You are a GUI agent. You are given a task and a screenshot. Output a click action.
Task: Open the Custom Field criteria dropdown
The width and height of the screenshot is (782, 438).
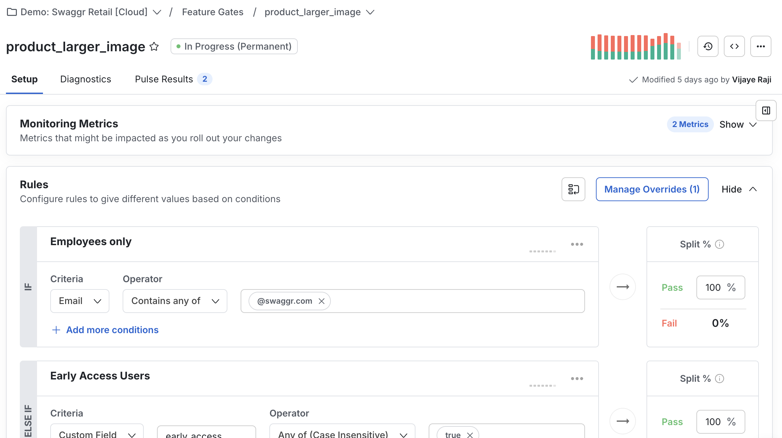click(97, 433)
